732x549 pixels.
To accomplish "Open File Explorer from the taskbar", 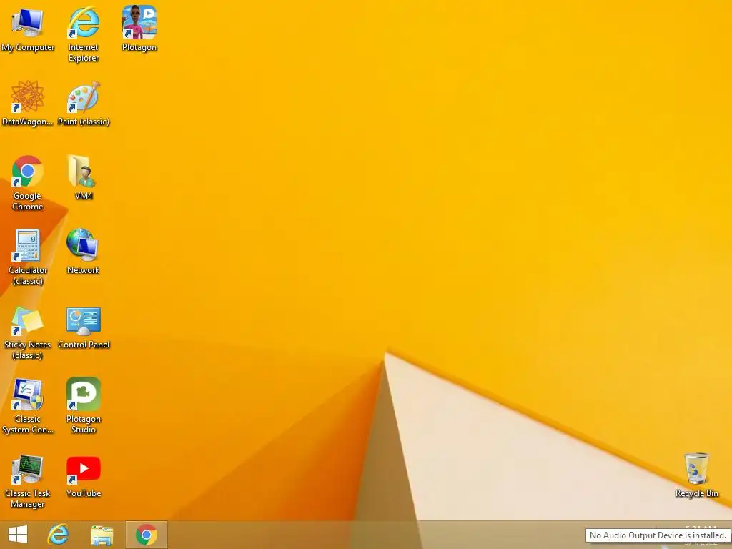I will (102, 535).
